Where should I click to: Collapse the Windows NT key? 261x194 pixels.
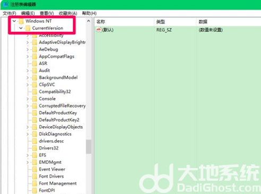pyautogui.click(x=14, y=21)
